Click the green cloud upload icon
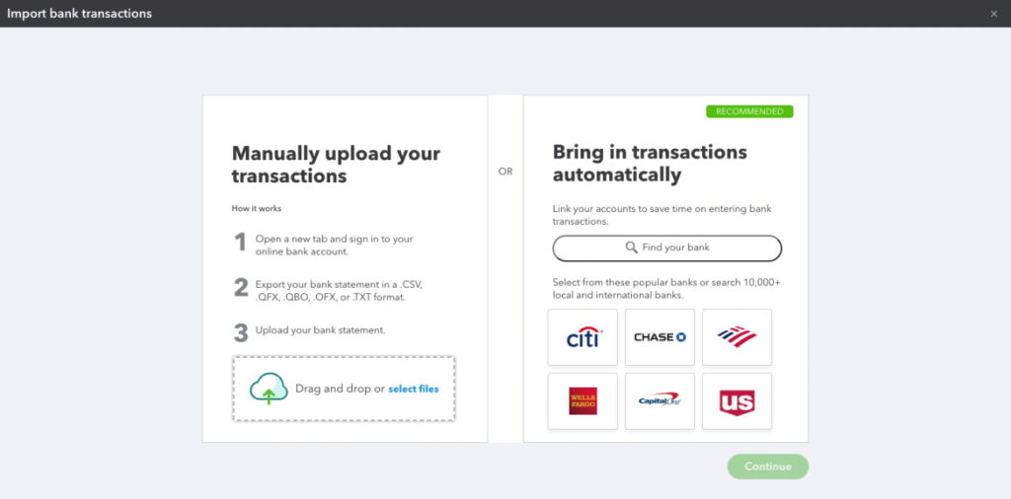The height and width of the screenshot is (499, 1011). 269,389
